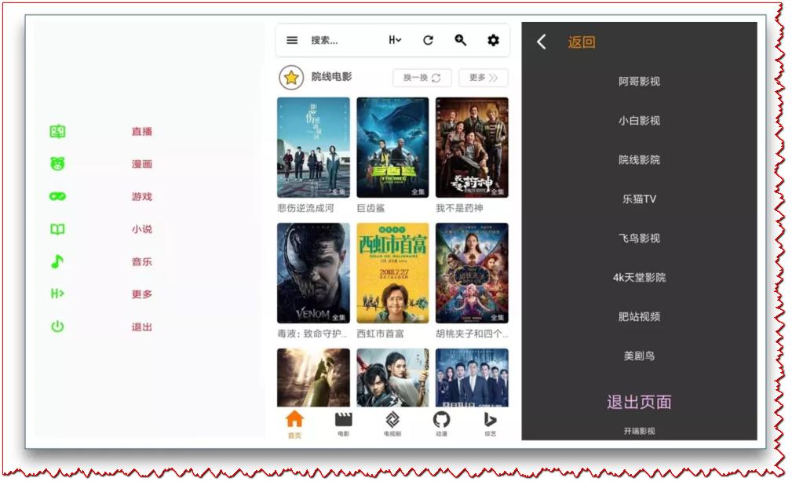The width and height of the screenshot is (792, 485).
Task: Open the 直播 (live stream) section icon
Action: 56,129
